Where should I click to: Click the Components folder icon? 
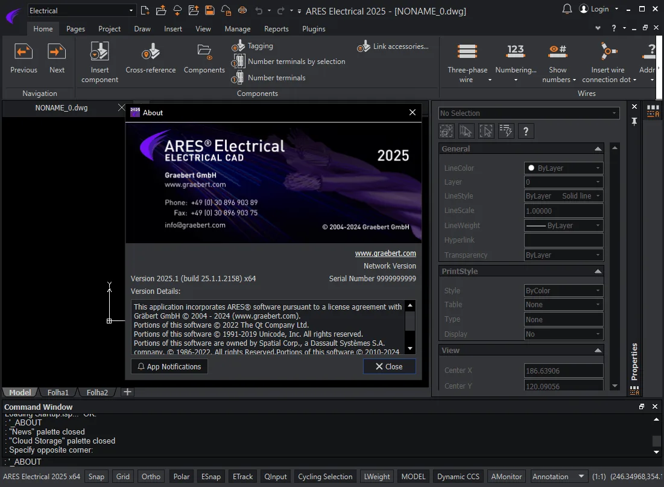pos(204,52)
